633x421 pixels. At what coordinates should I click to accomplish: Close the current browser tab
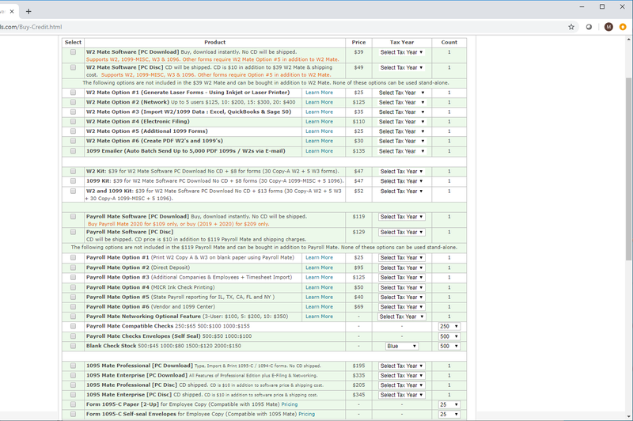point(12,11)
